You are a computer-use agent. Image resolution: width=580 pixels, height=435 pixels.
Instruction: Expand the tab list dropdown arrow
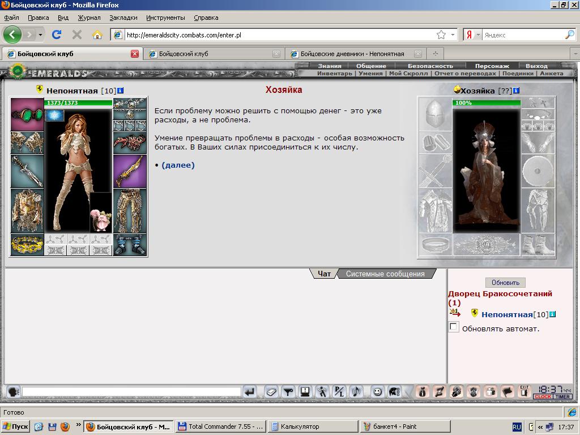575,54
